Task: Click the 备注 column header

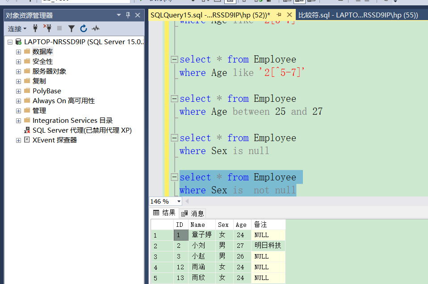Action: pos(269,225)
